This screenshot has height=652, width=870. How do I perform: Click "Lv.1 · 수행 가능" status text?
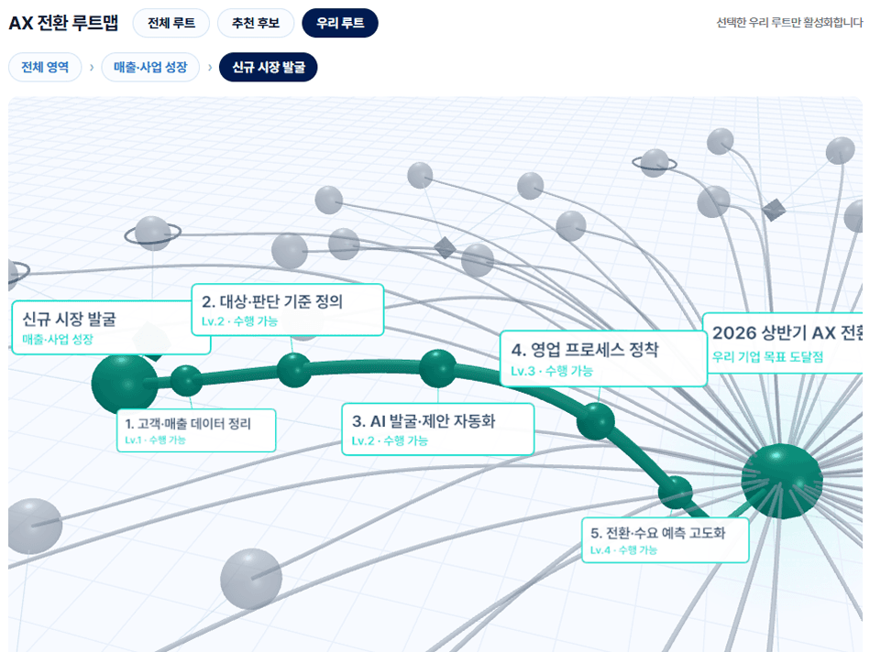[x=155, y=440]
